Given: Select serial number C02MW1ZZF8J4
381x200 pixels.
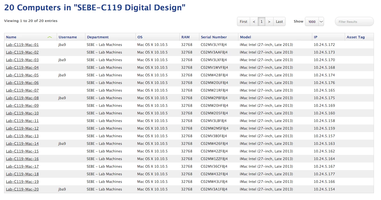Looking at the screenshot, I should tap(214, 159).
